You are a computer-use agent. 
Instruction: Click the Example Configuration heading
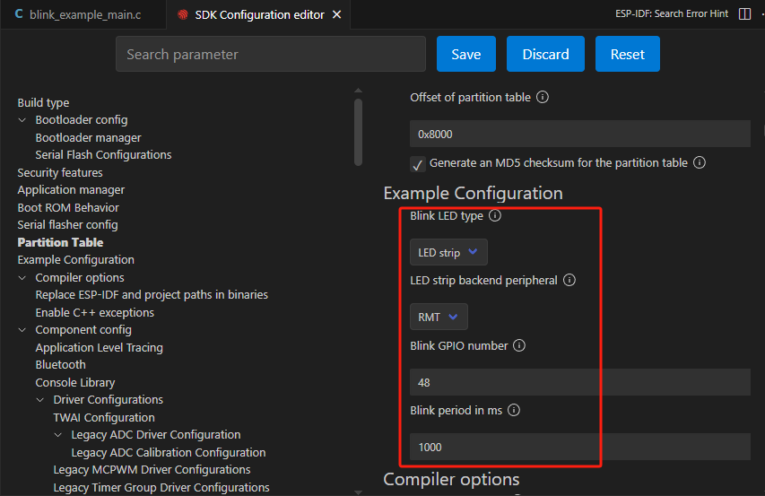(x=474, y=193)
